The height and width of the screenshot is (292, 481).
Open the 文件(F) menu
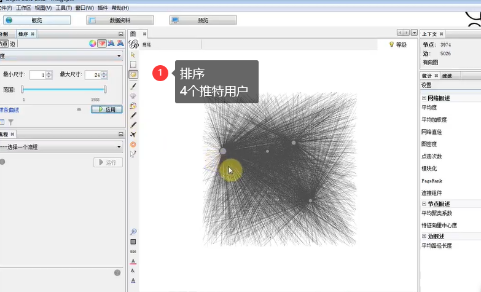point(6,7)
